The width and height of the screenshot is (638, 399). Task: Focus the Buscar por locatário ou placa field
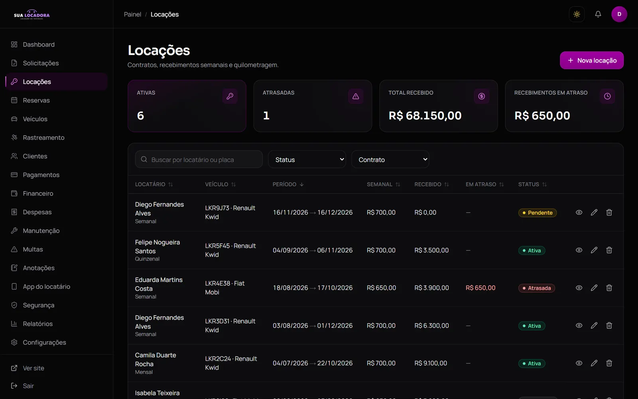(x=199, y=159)
